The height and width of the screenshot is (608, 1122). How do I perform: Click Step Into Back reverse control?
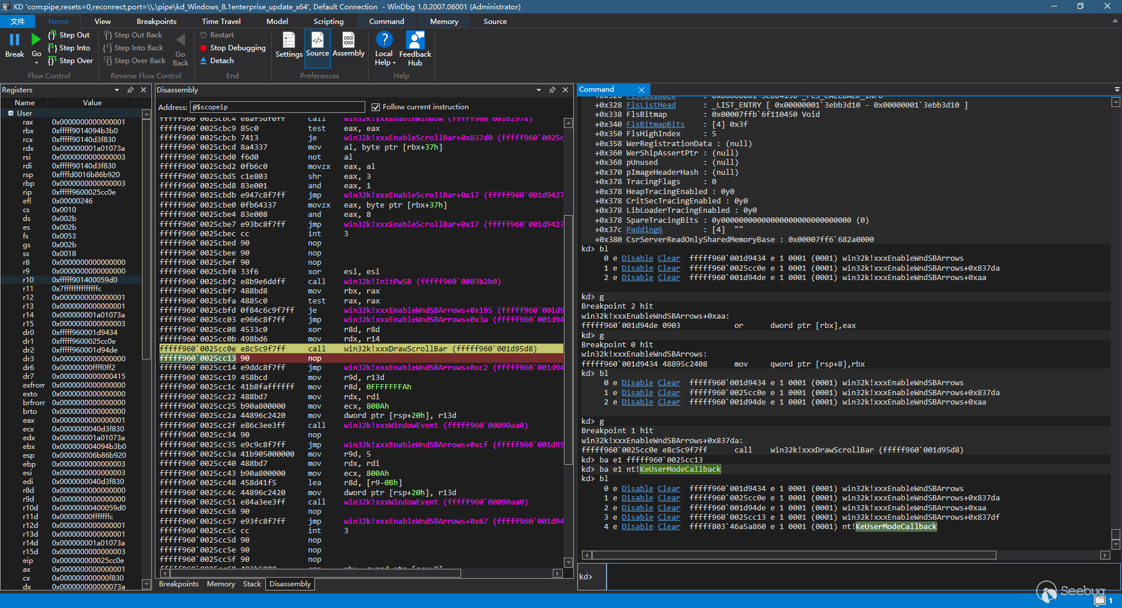click(x=134, y=48)
